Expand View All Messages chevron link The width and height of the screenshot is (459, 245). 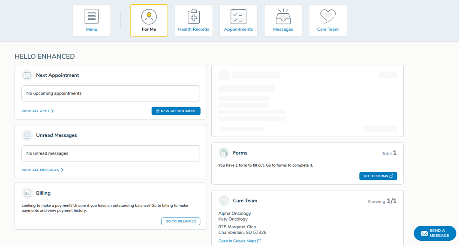click(x=42, y=170)
